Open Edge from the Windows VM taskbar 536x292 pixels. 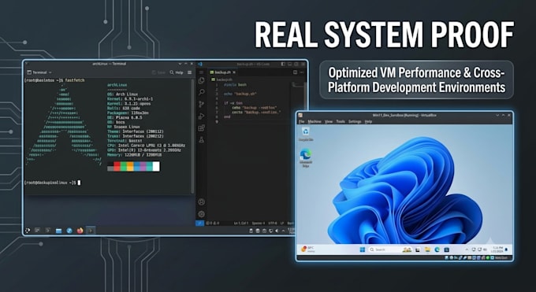(437, 249)
